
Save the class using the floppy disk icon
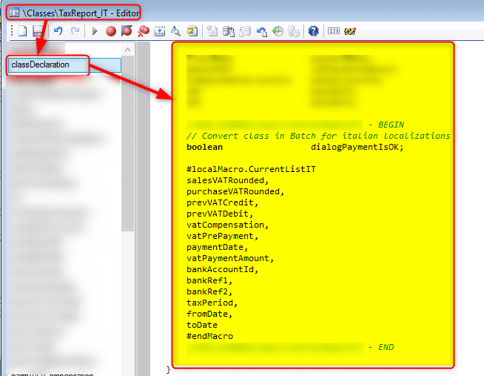pyautogui.click(x=37, y=31)
